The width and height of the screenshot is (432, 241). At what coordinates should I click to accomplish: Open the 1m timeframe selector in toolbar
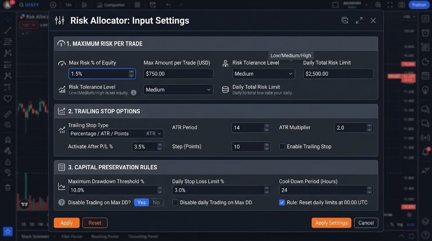pos(68,5)
